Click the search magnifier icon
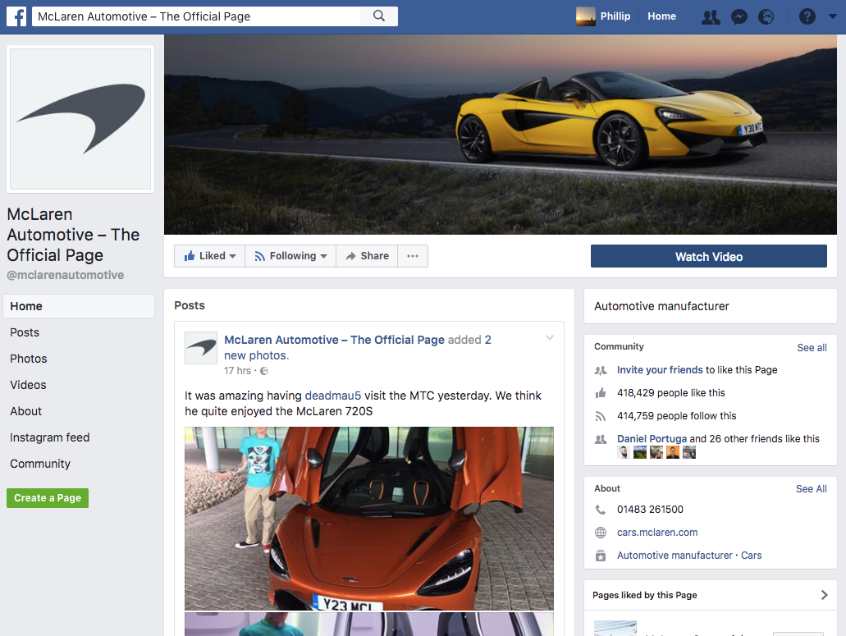The height and width of the screenshot is (636, 846). (x=379, y=16)
